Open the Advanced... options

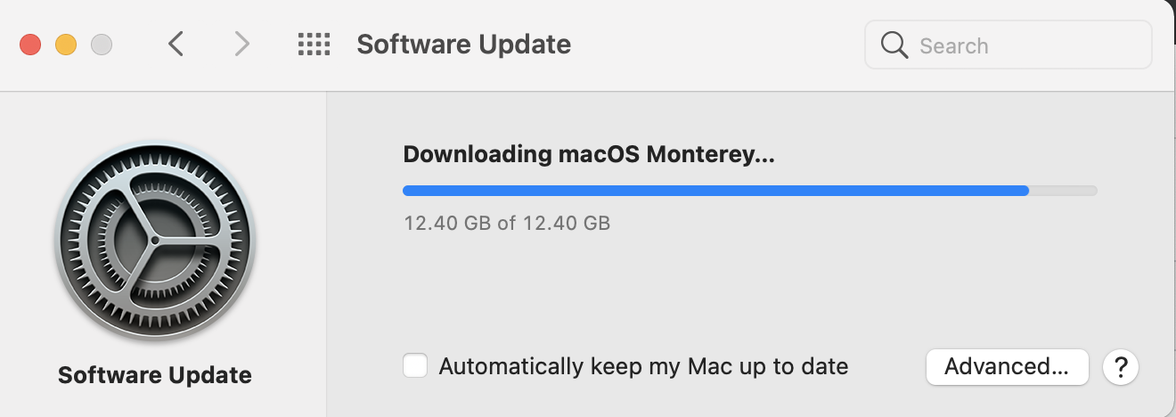1007,366
